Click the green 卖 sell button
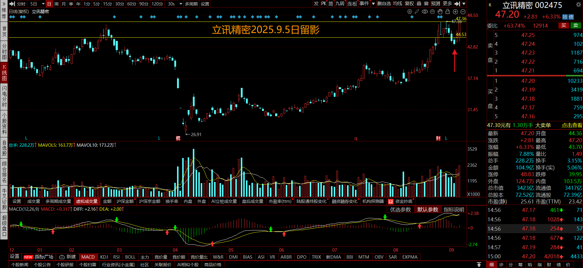The width and height of the screenshot is (583, 268). (x=576, y=25)
